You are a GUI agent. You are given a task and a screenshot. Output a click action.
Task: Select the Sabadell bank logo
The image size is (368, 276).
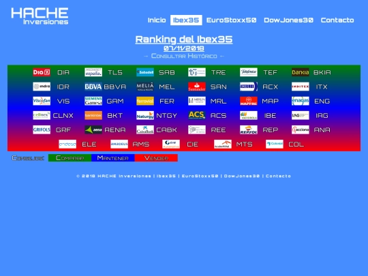pyautogui.click(x=145, y=72)
